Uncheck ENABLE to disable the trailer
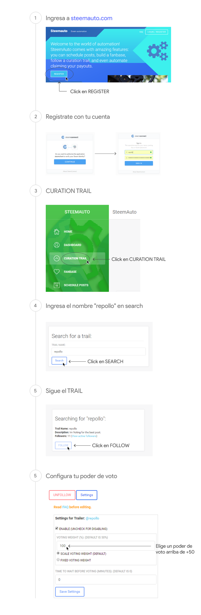 point(57,528)
